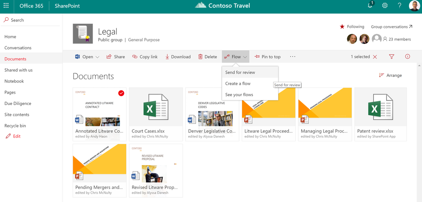Open the settings gear
The height and width of the screenshot is (202, 422).
coord(385,6)
